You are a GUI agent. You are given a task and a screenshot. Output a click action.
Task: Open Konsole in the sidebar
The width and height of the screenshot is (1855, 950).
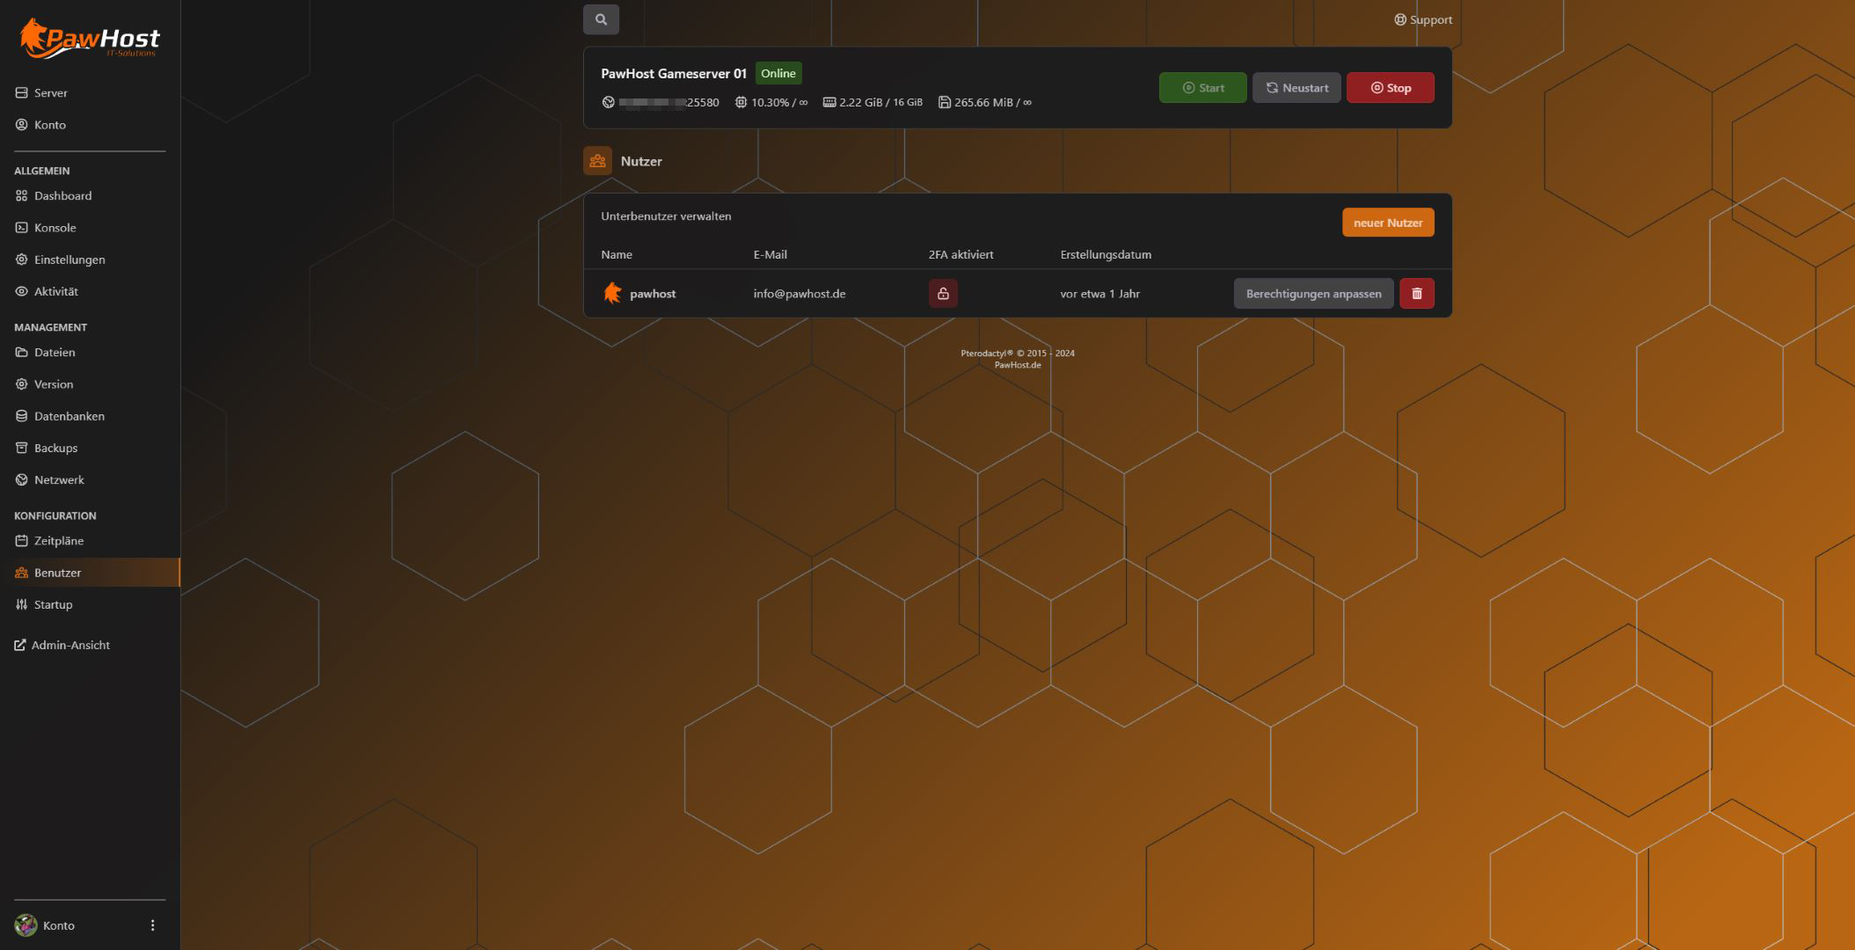pyautogui.click(x=55, y=228)
